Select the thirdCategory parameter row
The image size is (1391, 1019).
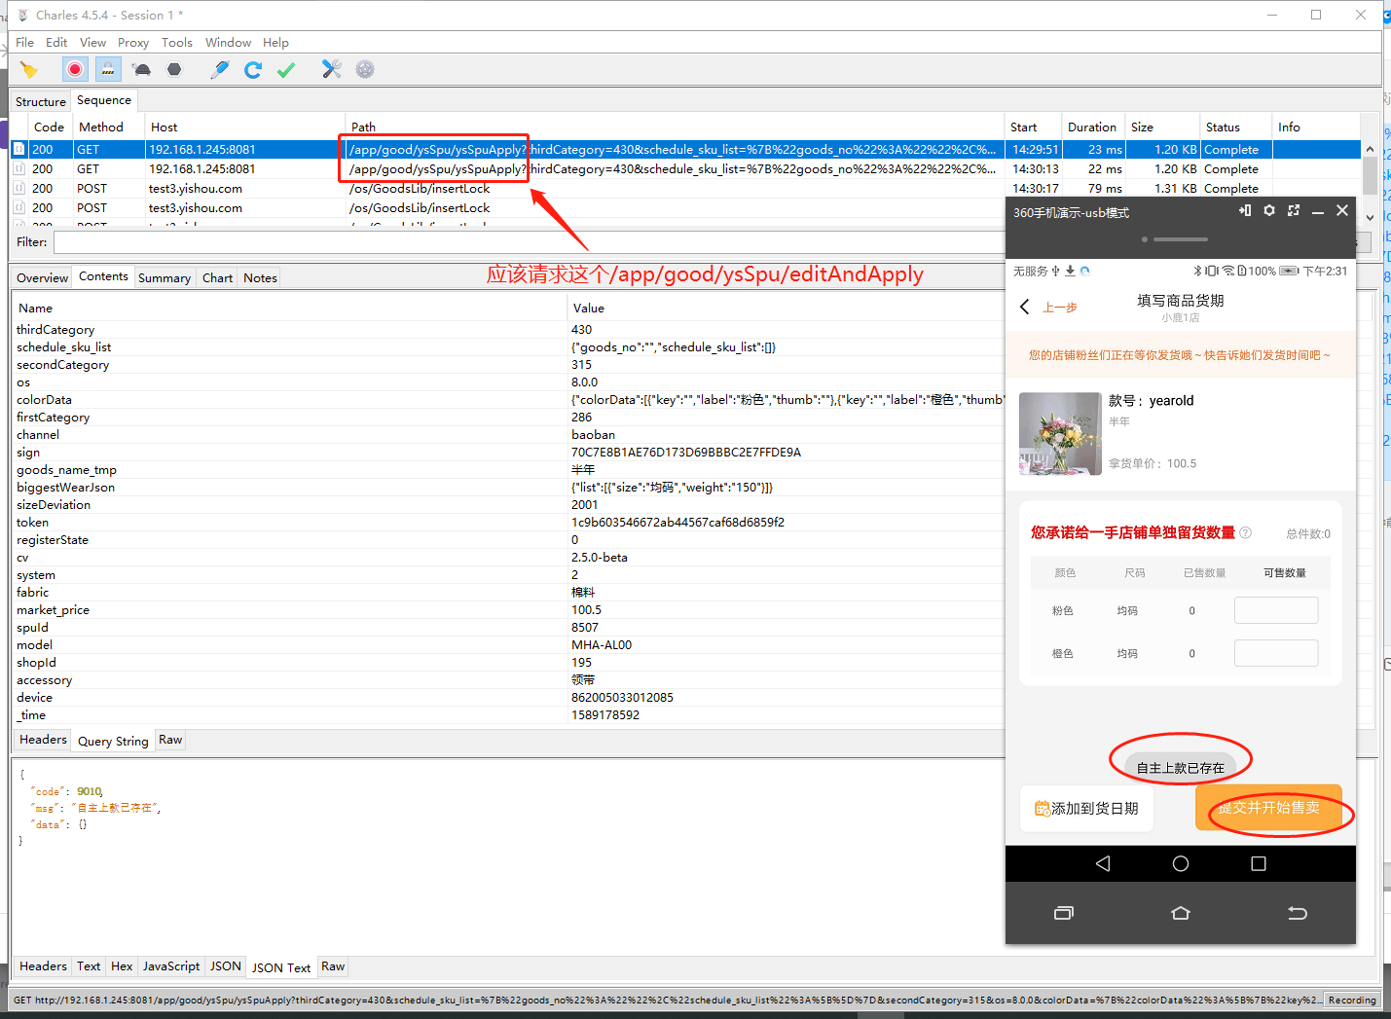506,330
